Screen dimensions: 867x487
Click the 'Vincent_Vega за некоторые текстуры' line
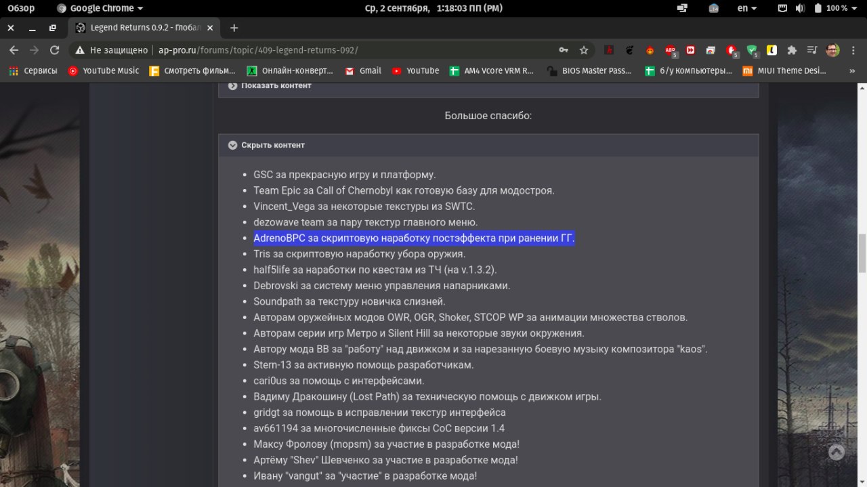[364, 207]
